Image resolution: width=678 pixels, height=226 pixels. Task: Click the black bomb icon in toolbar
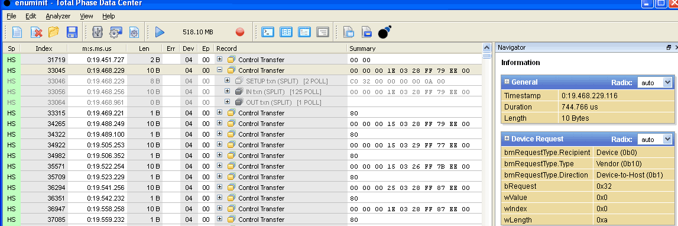pyautogui.click(x=385, y=32)
